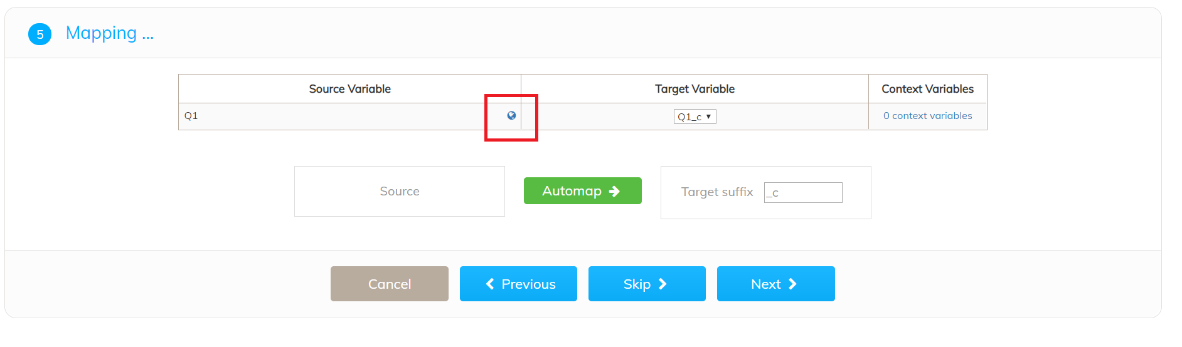Click the left chevron on Previous button
The image size is (1182, 347).
pyautogui.click(x=490, y=284)
